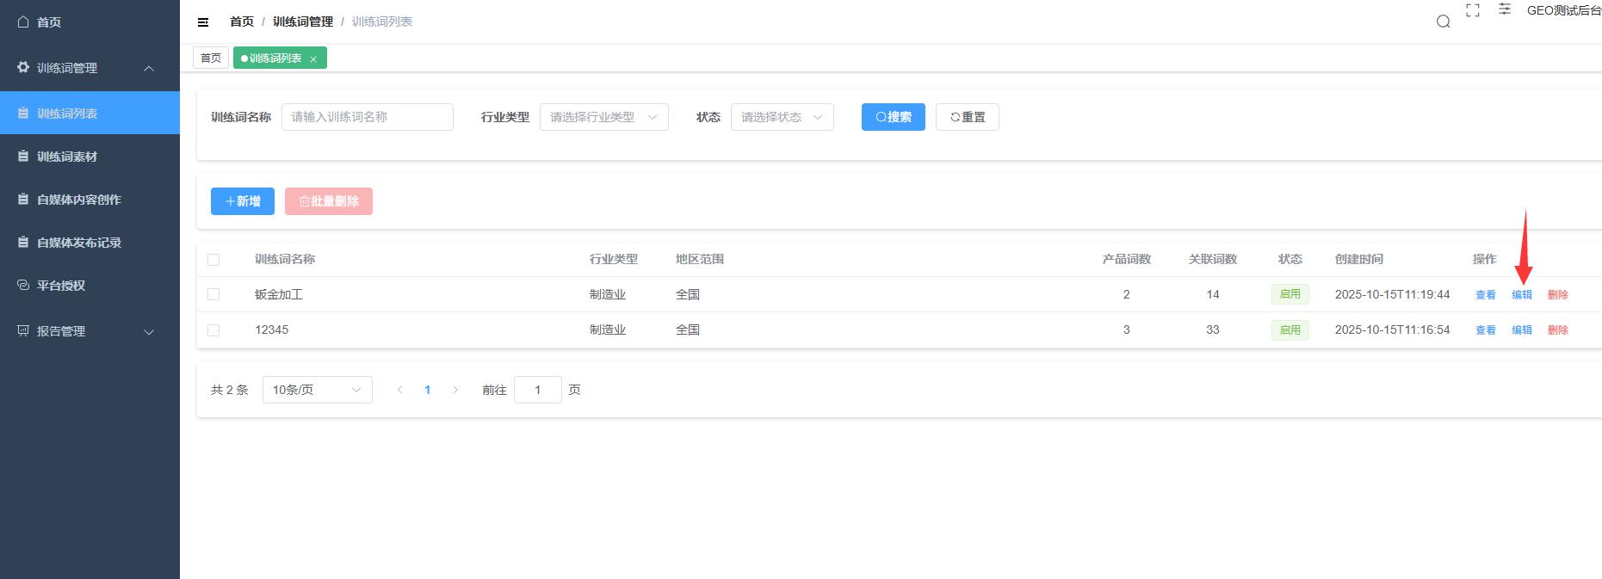Close the 训练词列表 tab with x icon

point(313,59)
